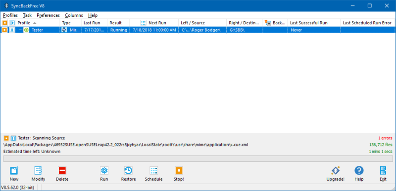The image size is (396, 191).
Task: Click the x-cue.xml file path line
Action: tap(126, 145)
